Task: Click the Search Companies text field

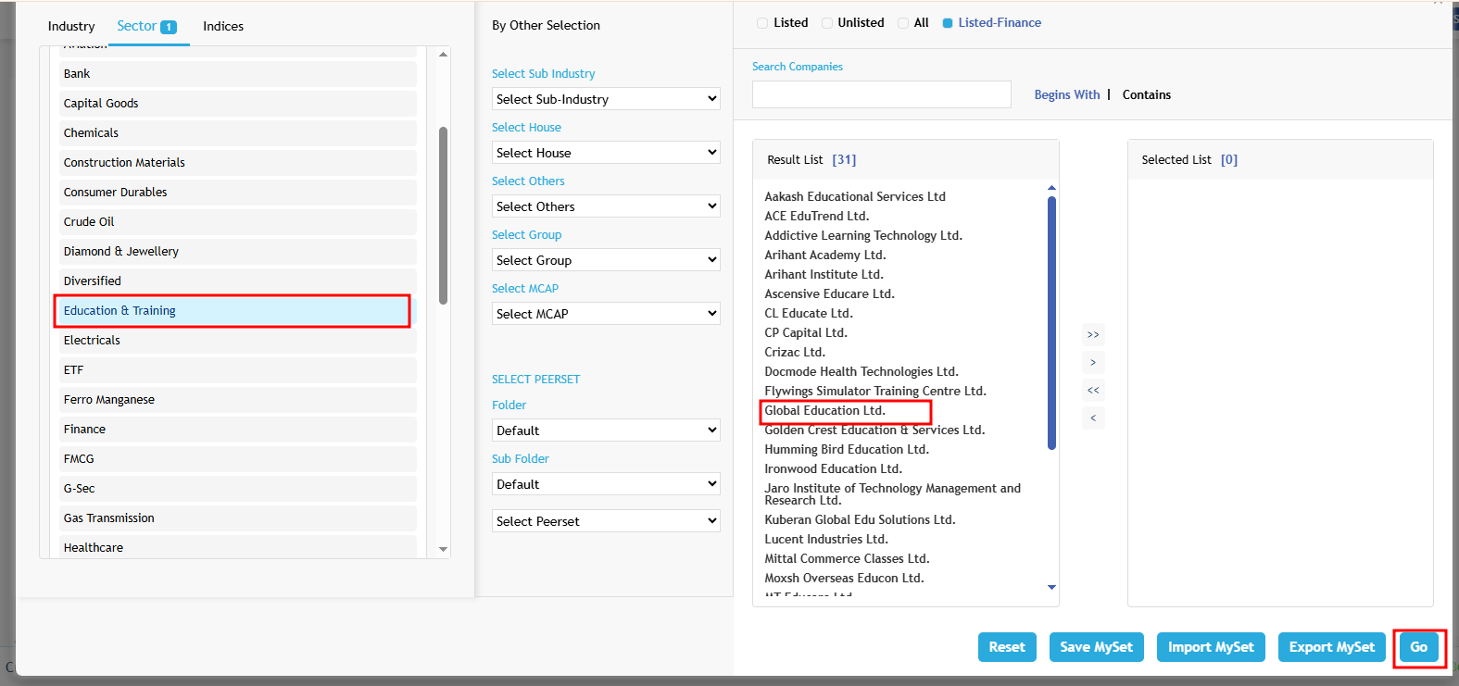Action: (881, 94)
